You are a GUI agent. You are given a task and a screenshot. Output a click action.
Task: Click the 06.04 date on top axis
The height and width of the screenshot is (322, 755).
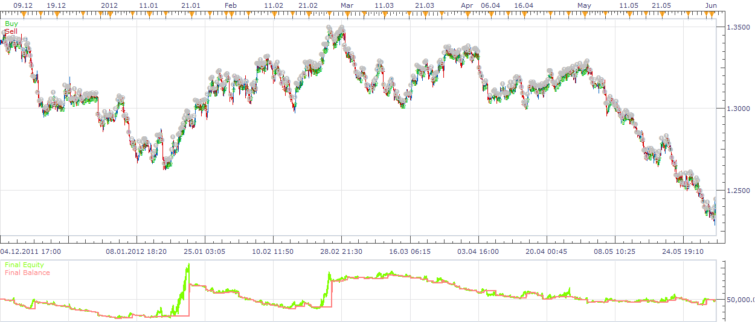(490, 5)
